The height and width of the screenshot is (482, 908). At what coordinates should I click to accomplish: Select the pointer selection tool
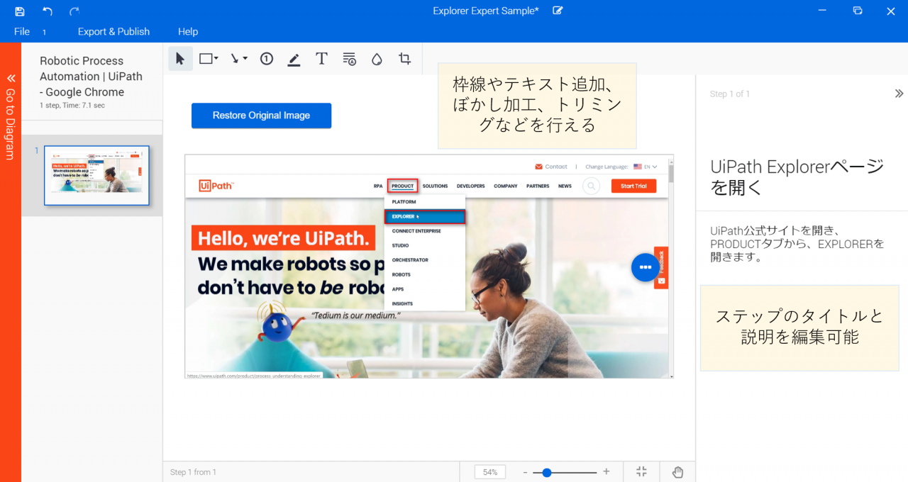181,59
